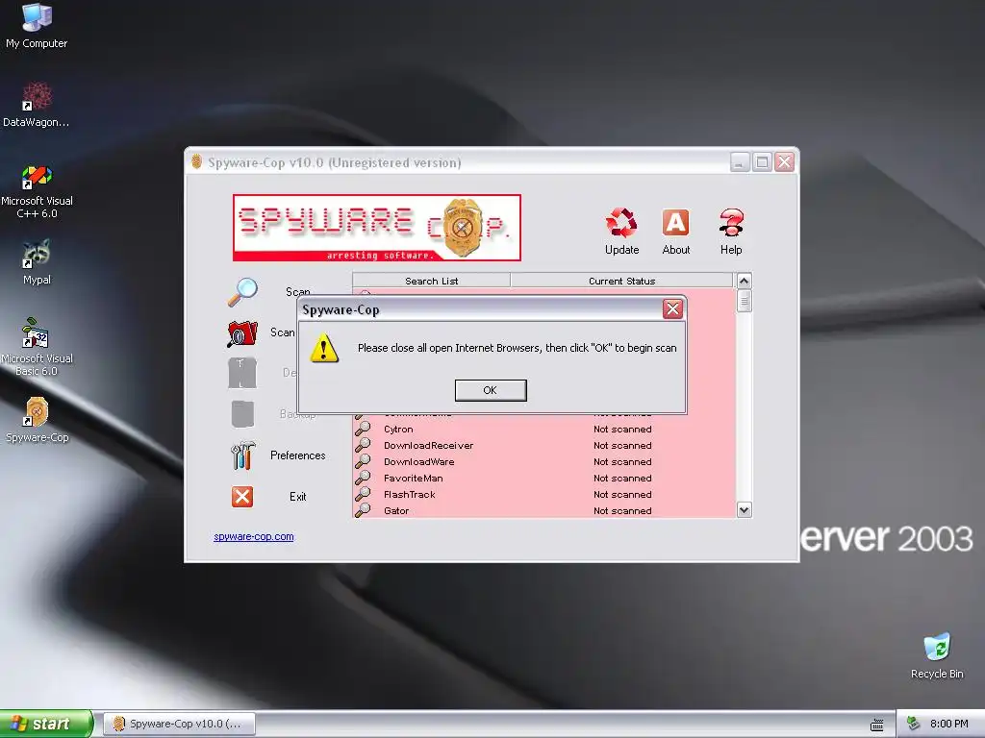Select the Recycle Bin icon
This screenshot has height=738, width=985.
pyautogui.click(x=937, y=655)
